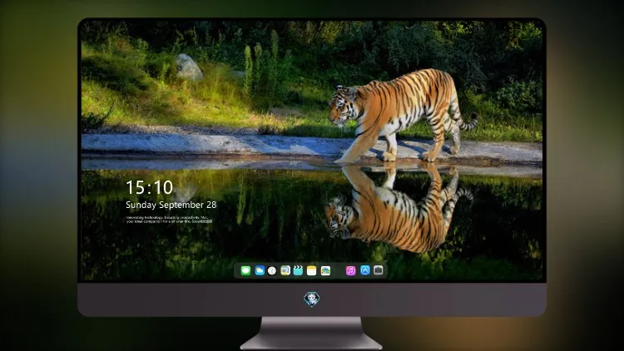Open the Maps-style app icon in dock

pyautogui.click(x=285, y=271)
